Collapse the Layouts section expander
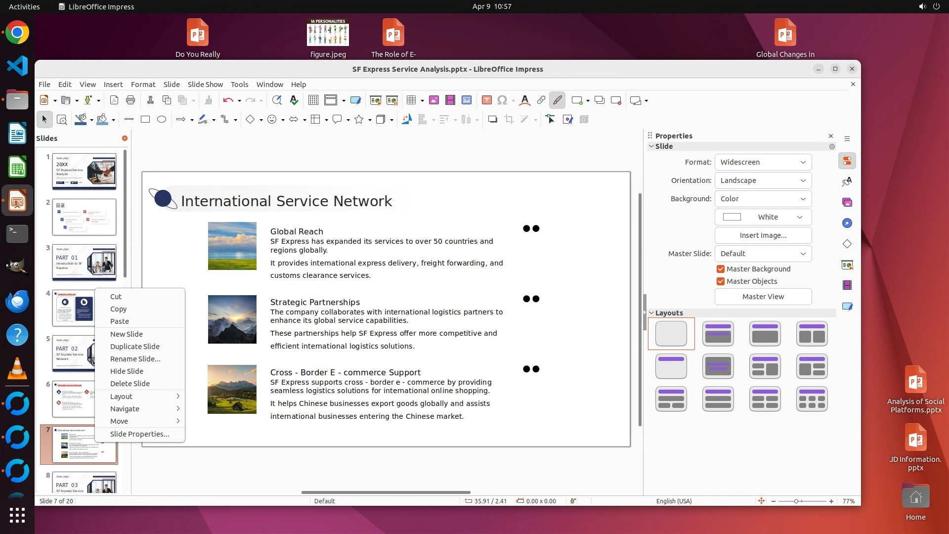 [651, 313]
